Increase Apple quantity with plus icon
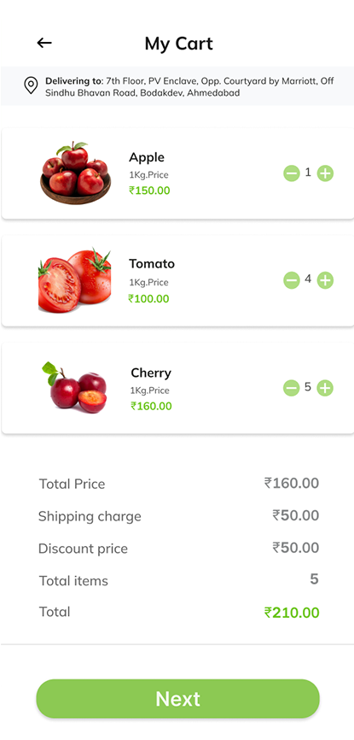This screenshot has height=740, width=354. tap(325, 173)
